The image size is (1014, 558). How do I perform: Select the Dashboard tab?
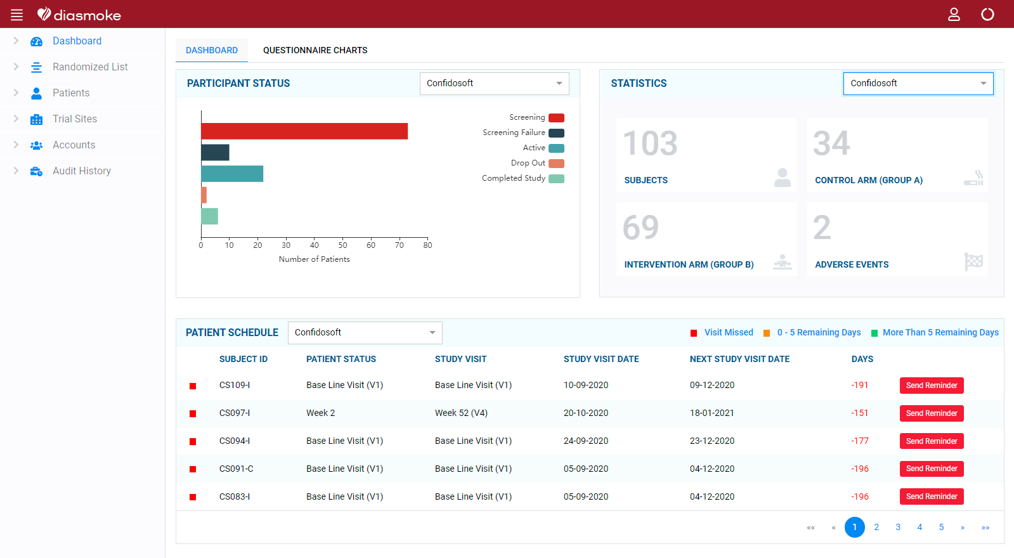click(212, 50)
